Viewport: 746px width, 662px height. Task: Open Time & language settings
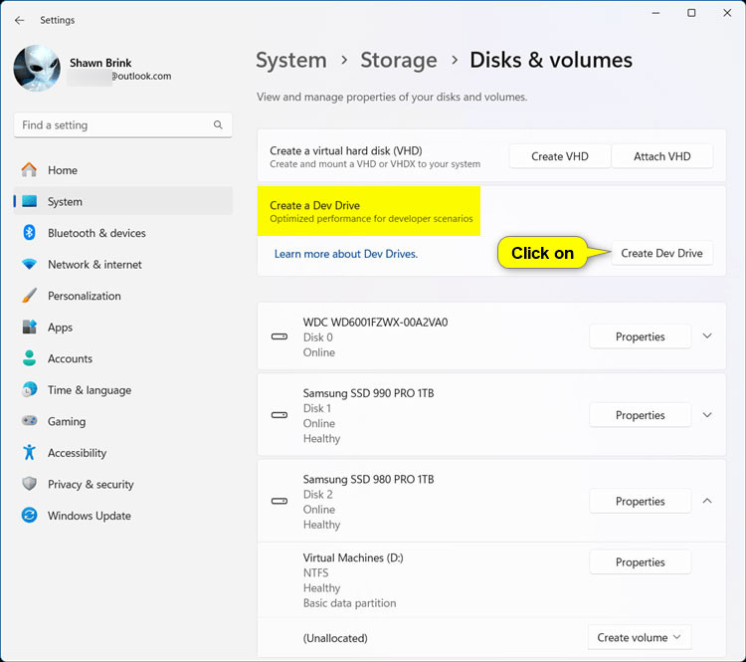point(122,390)
